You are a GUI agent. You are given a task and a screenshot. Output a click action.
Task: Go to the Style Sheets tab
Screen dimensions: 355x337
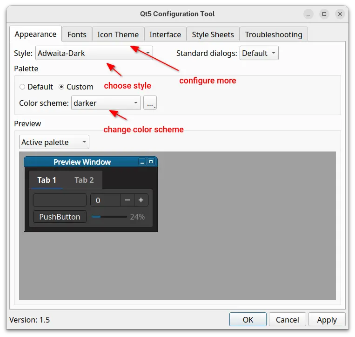213,34
